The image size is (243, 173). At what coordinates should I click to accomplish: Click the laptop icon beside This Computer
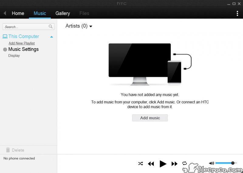[x=5, y=36]
